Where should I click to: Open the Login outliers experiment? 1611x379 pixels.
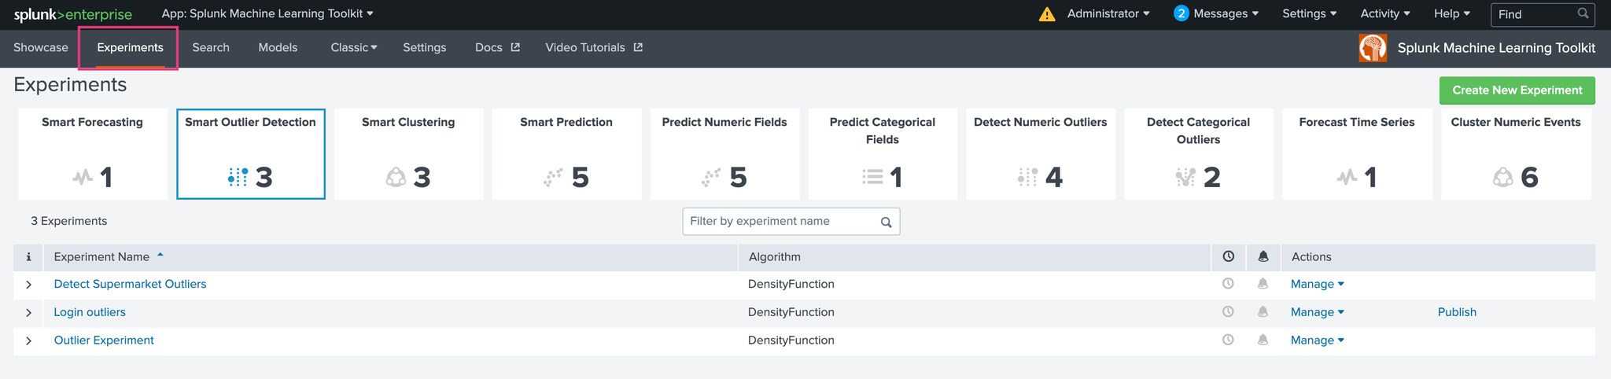click(90, 312)
